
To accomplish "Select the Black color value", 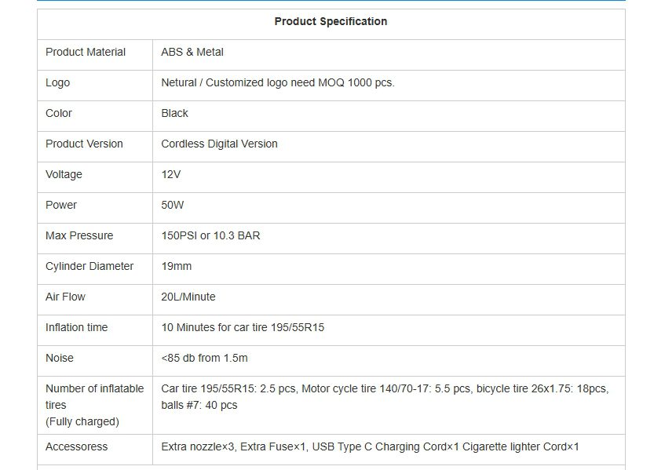I will 175,113.
